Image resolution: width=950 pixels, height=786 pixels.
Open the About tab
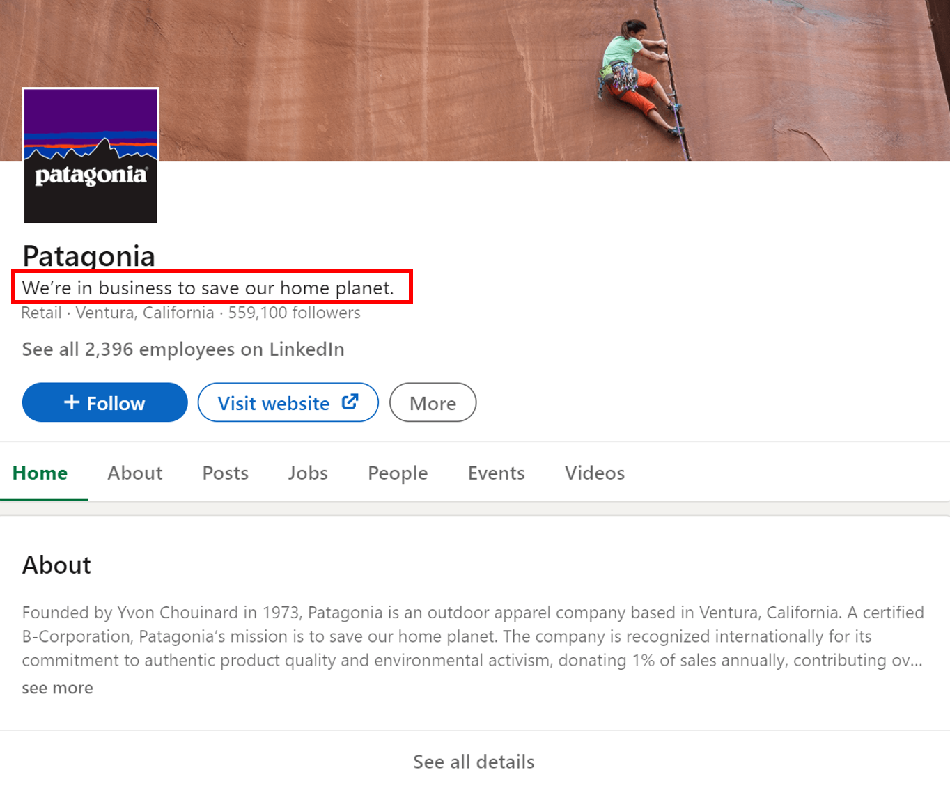point(134,473)
